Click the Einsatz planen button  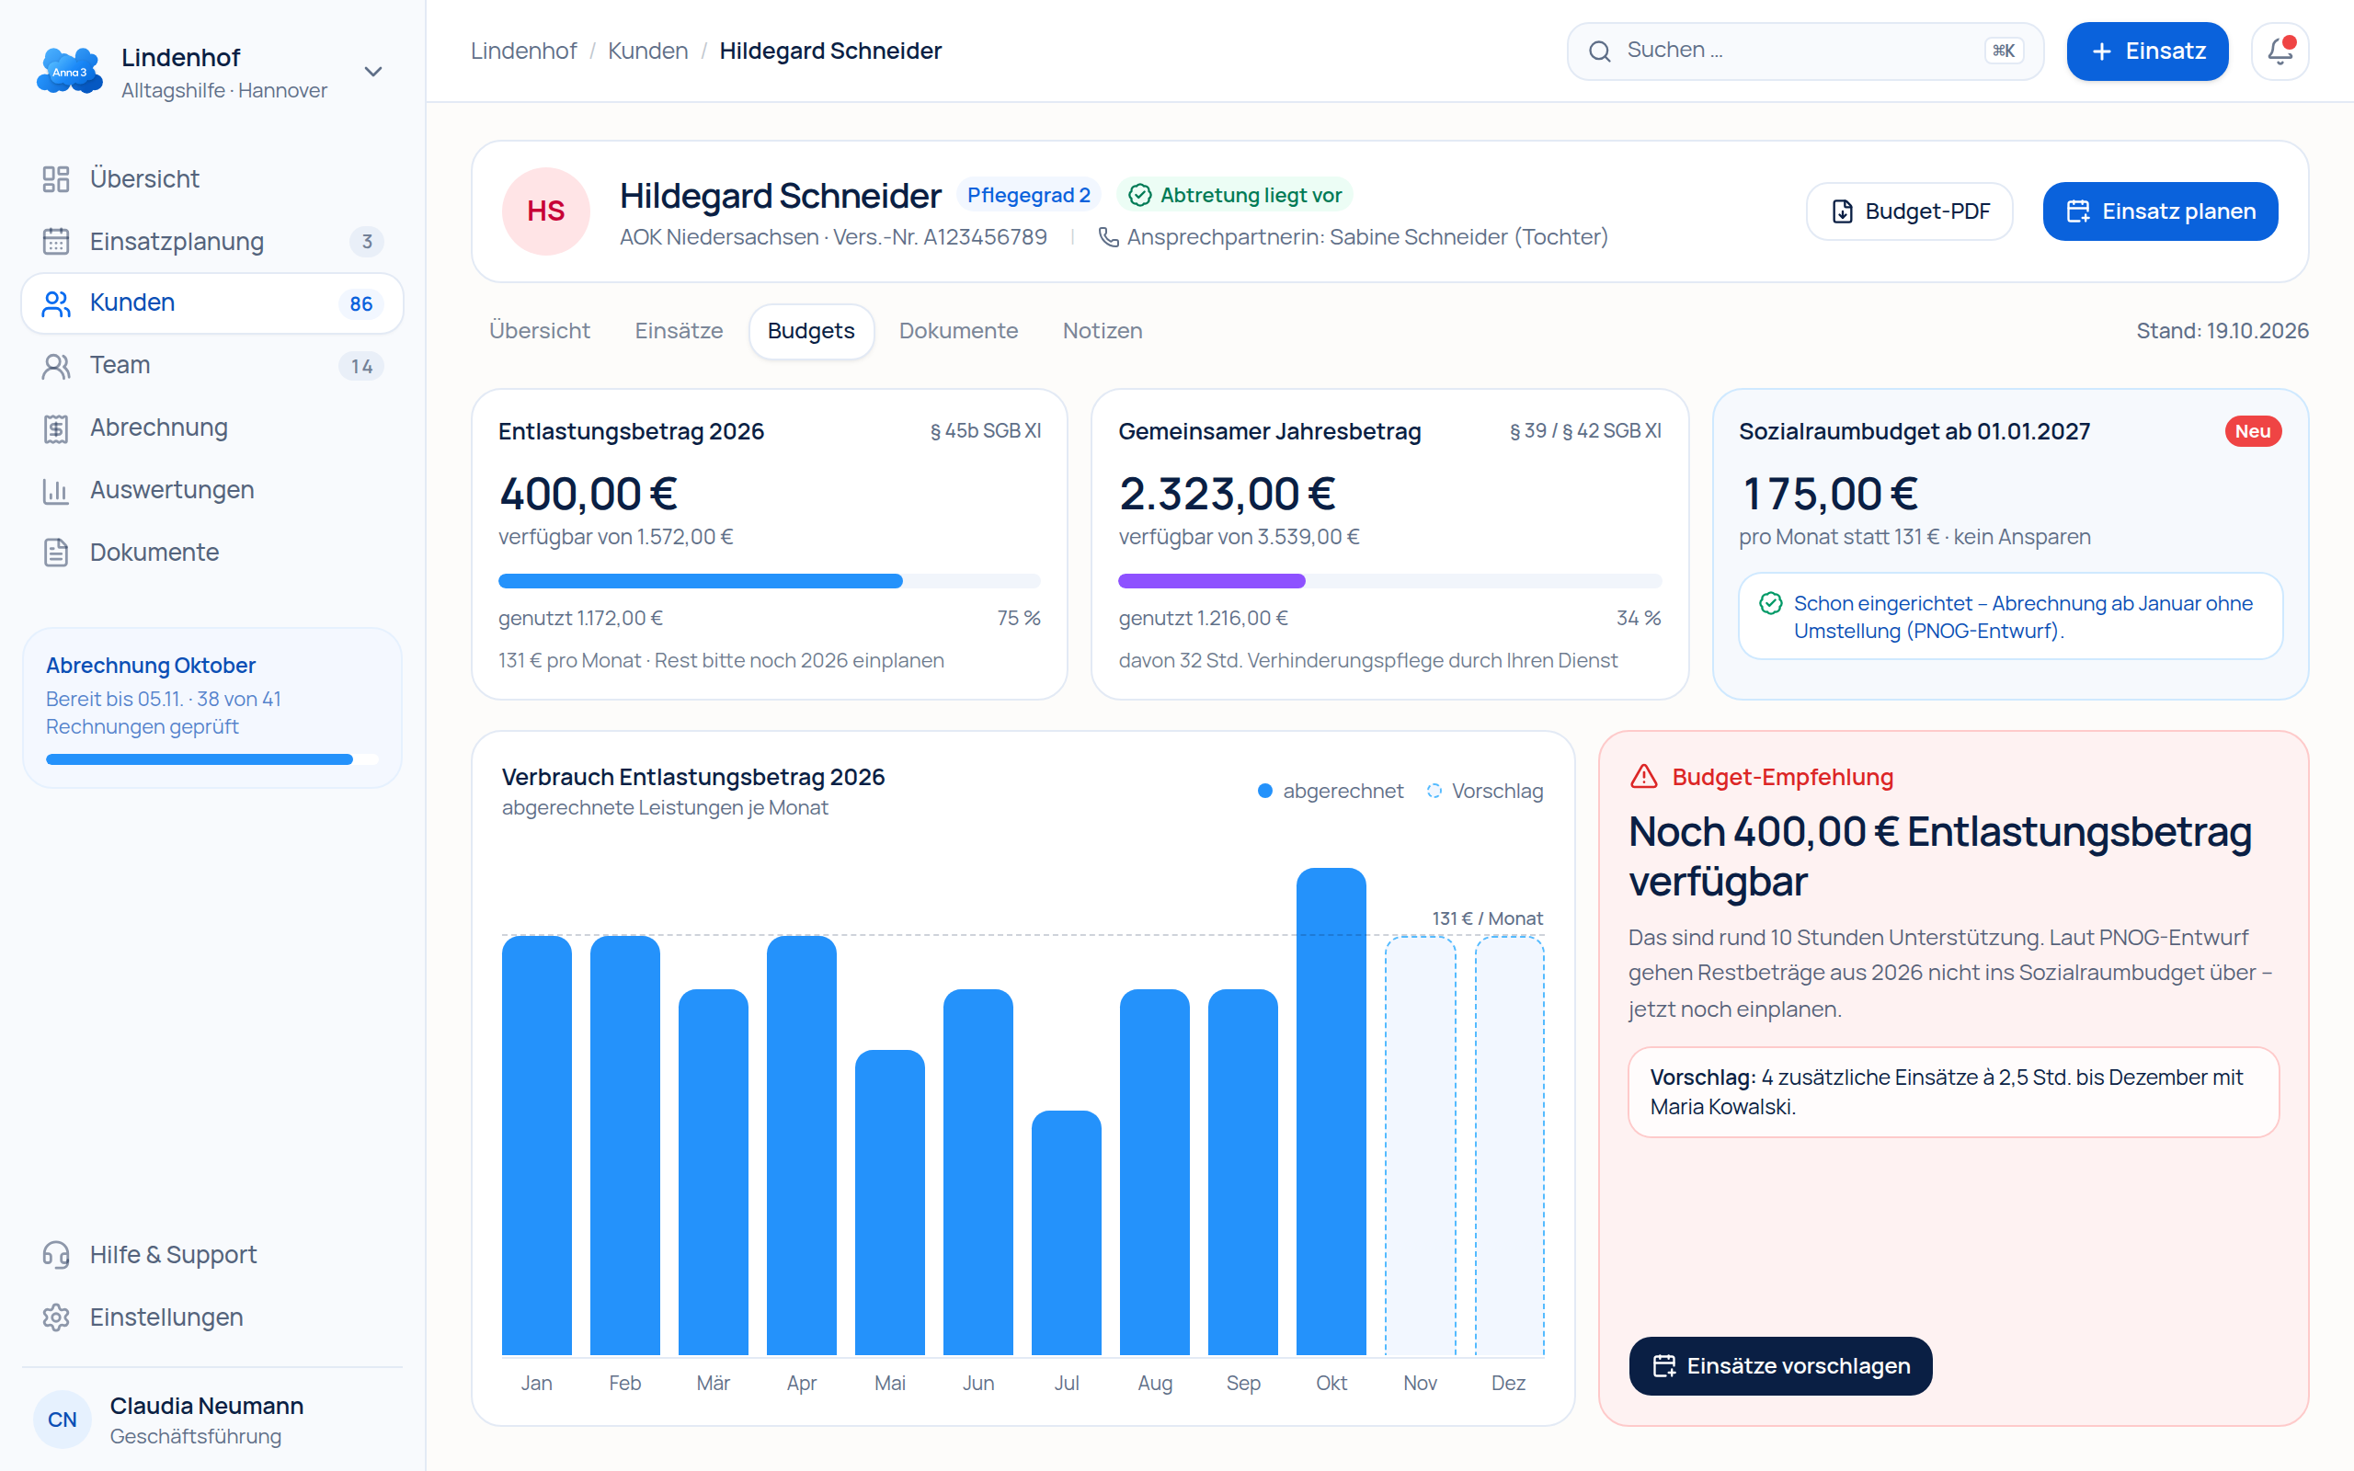(2159, 211)
